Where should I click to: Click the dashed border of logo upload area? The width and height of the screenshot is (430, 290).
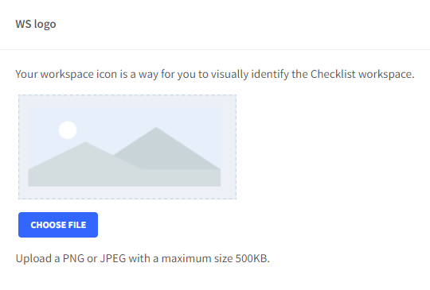(x=127, y=95)
